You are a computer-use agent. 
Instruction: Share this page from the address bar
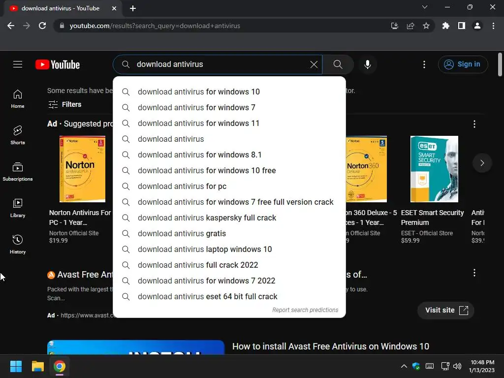[x=410, y=26]
